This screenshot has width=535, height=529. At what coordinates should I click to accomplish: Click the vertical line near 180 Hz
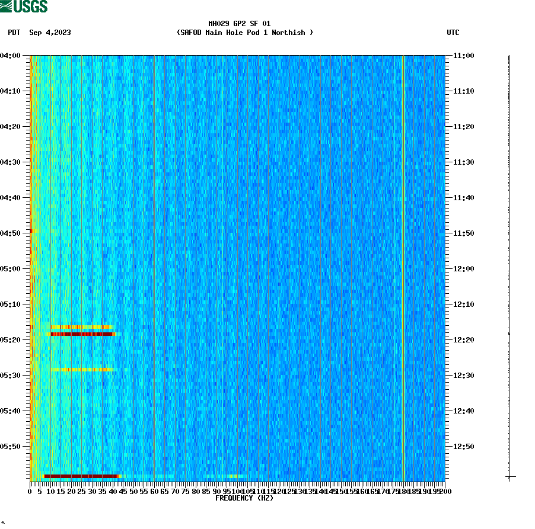(403, 267)
